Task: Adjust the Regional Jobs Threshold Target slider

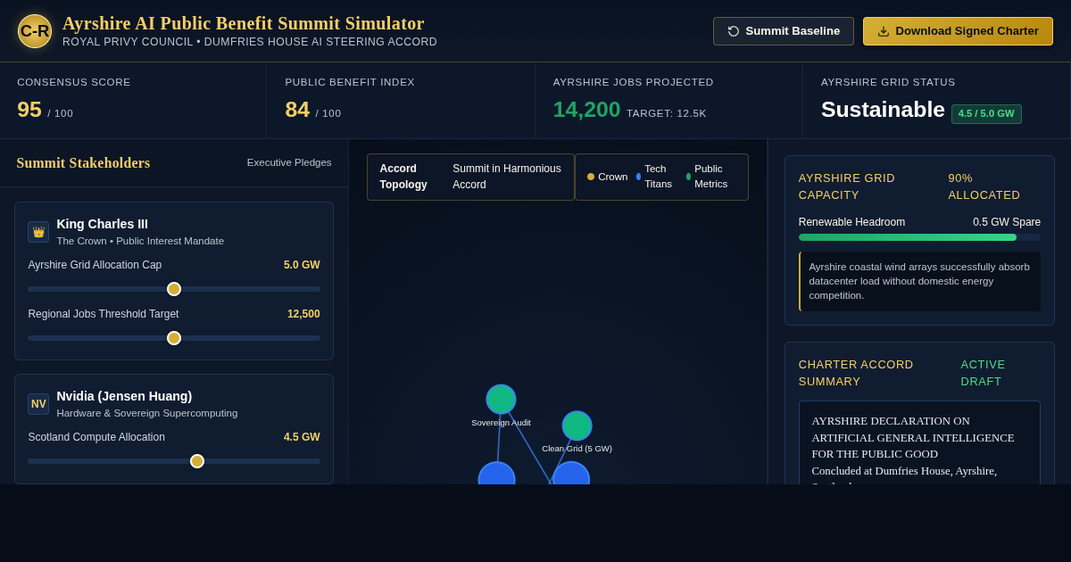Action: tap(174, 338)
